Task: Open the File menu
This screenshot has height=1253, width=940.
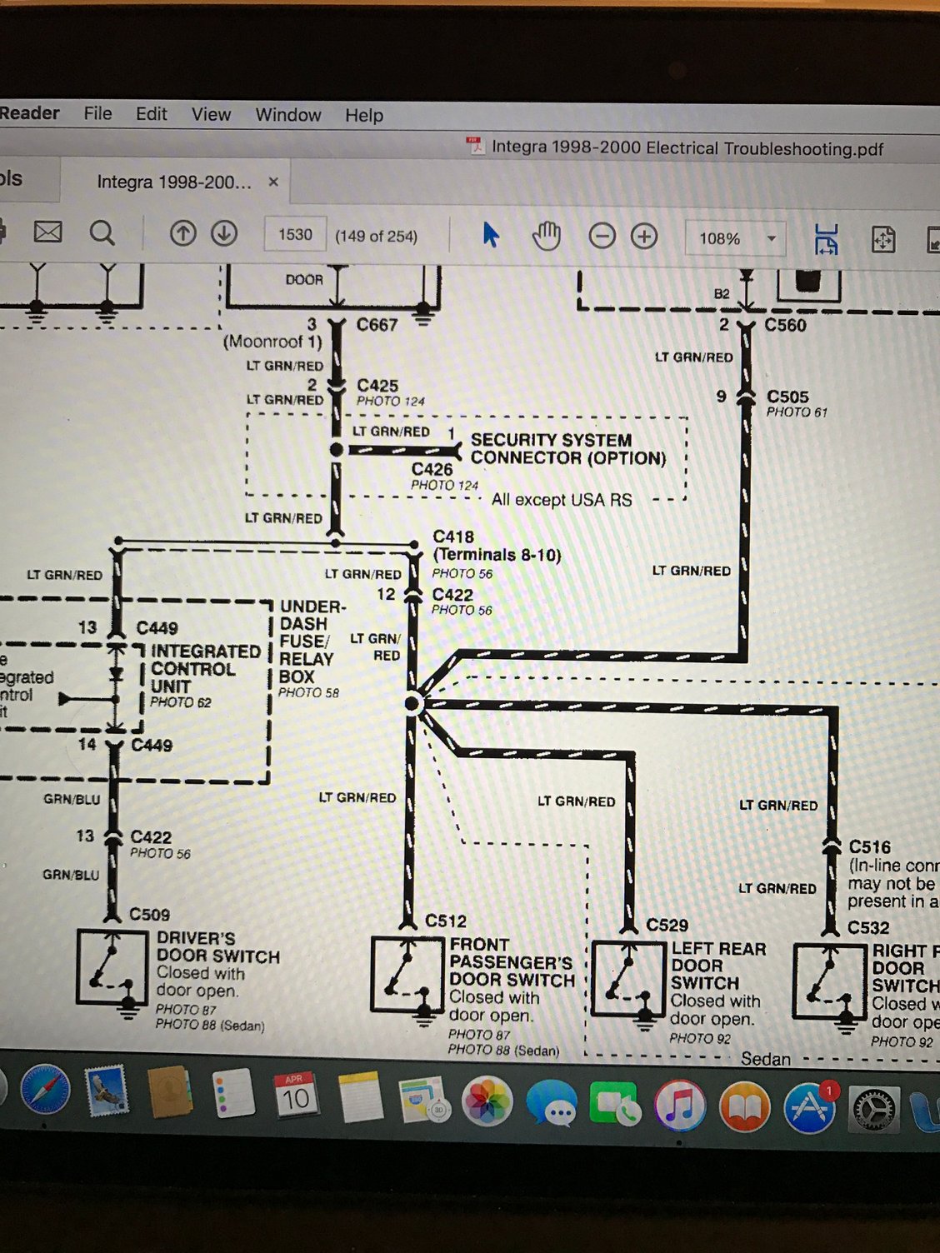Action: [x=97, y=113]
